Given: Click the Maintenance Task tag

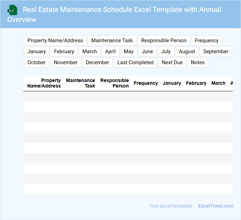Looking at the screenshot, I should tap(112, 40).
